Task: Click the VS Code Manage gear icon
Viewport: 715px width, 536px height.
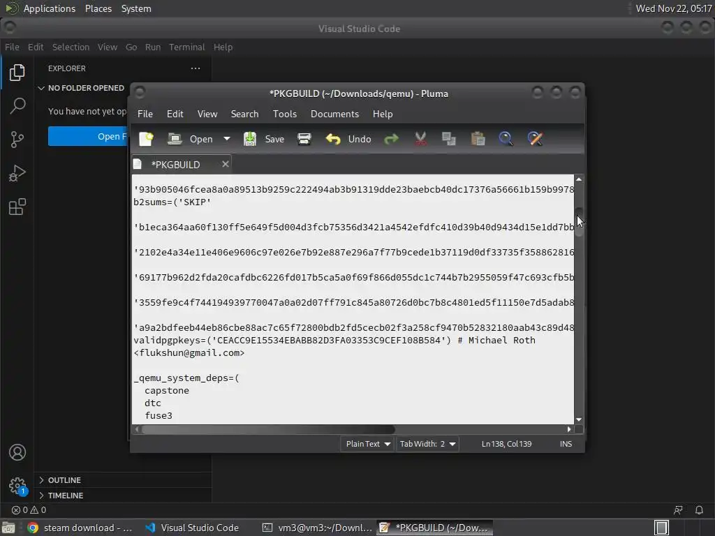Action: tap(17, 486)
